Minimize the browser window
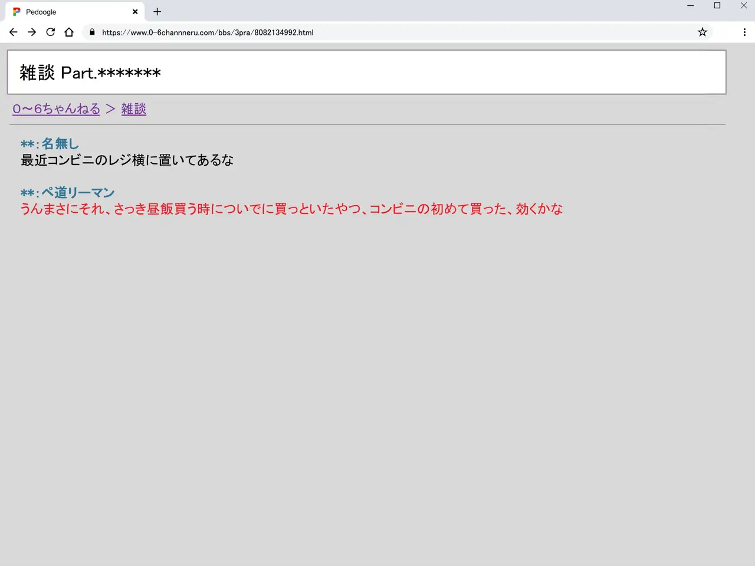 (x=690, y=6)
